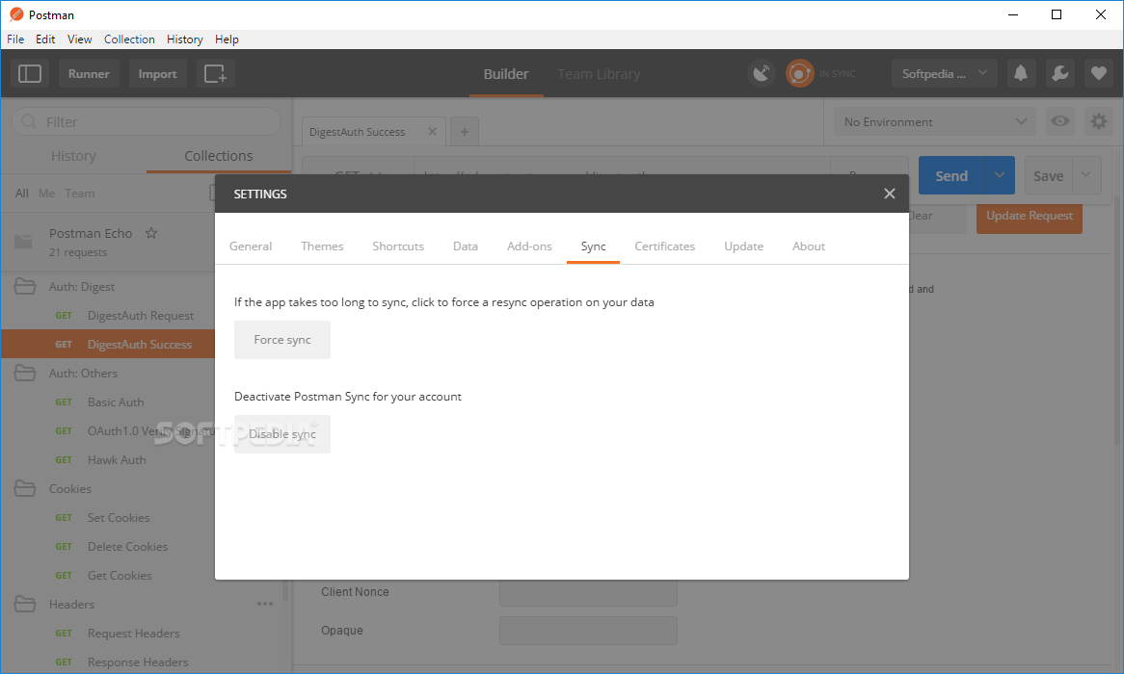Collapse the Cookies folder
The image size is (1124, 674).
coord(25,488)
